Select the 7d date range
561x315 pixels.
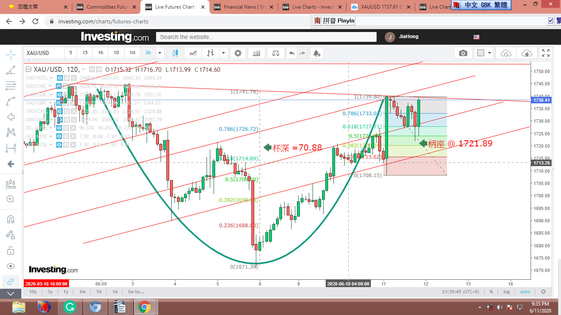99,292
